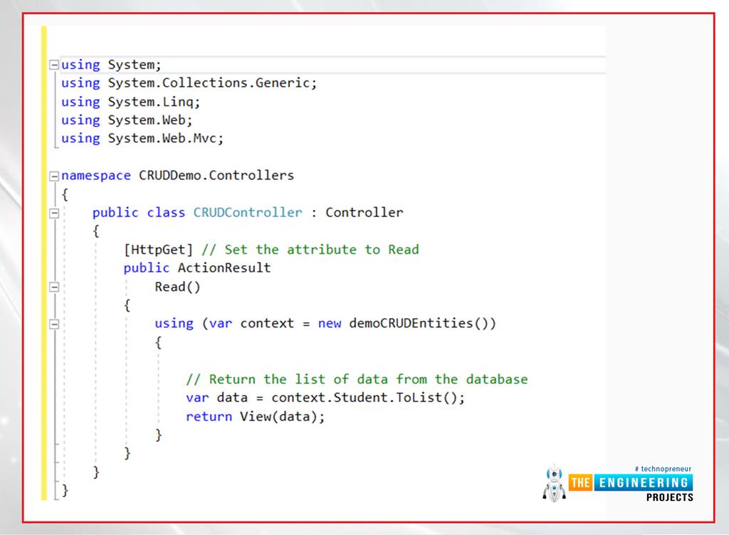Collapse the using directives group

[53, 64]
